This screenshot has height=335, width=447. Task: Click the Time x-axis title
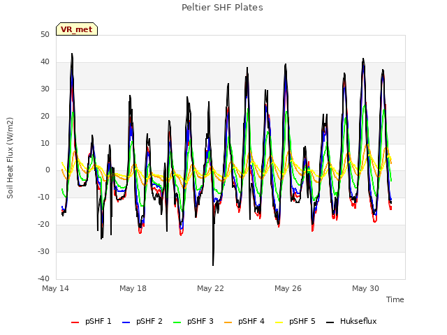395,299
